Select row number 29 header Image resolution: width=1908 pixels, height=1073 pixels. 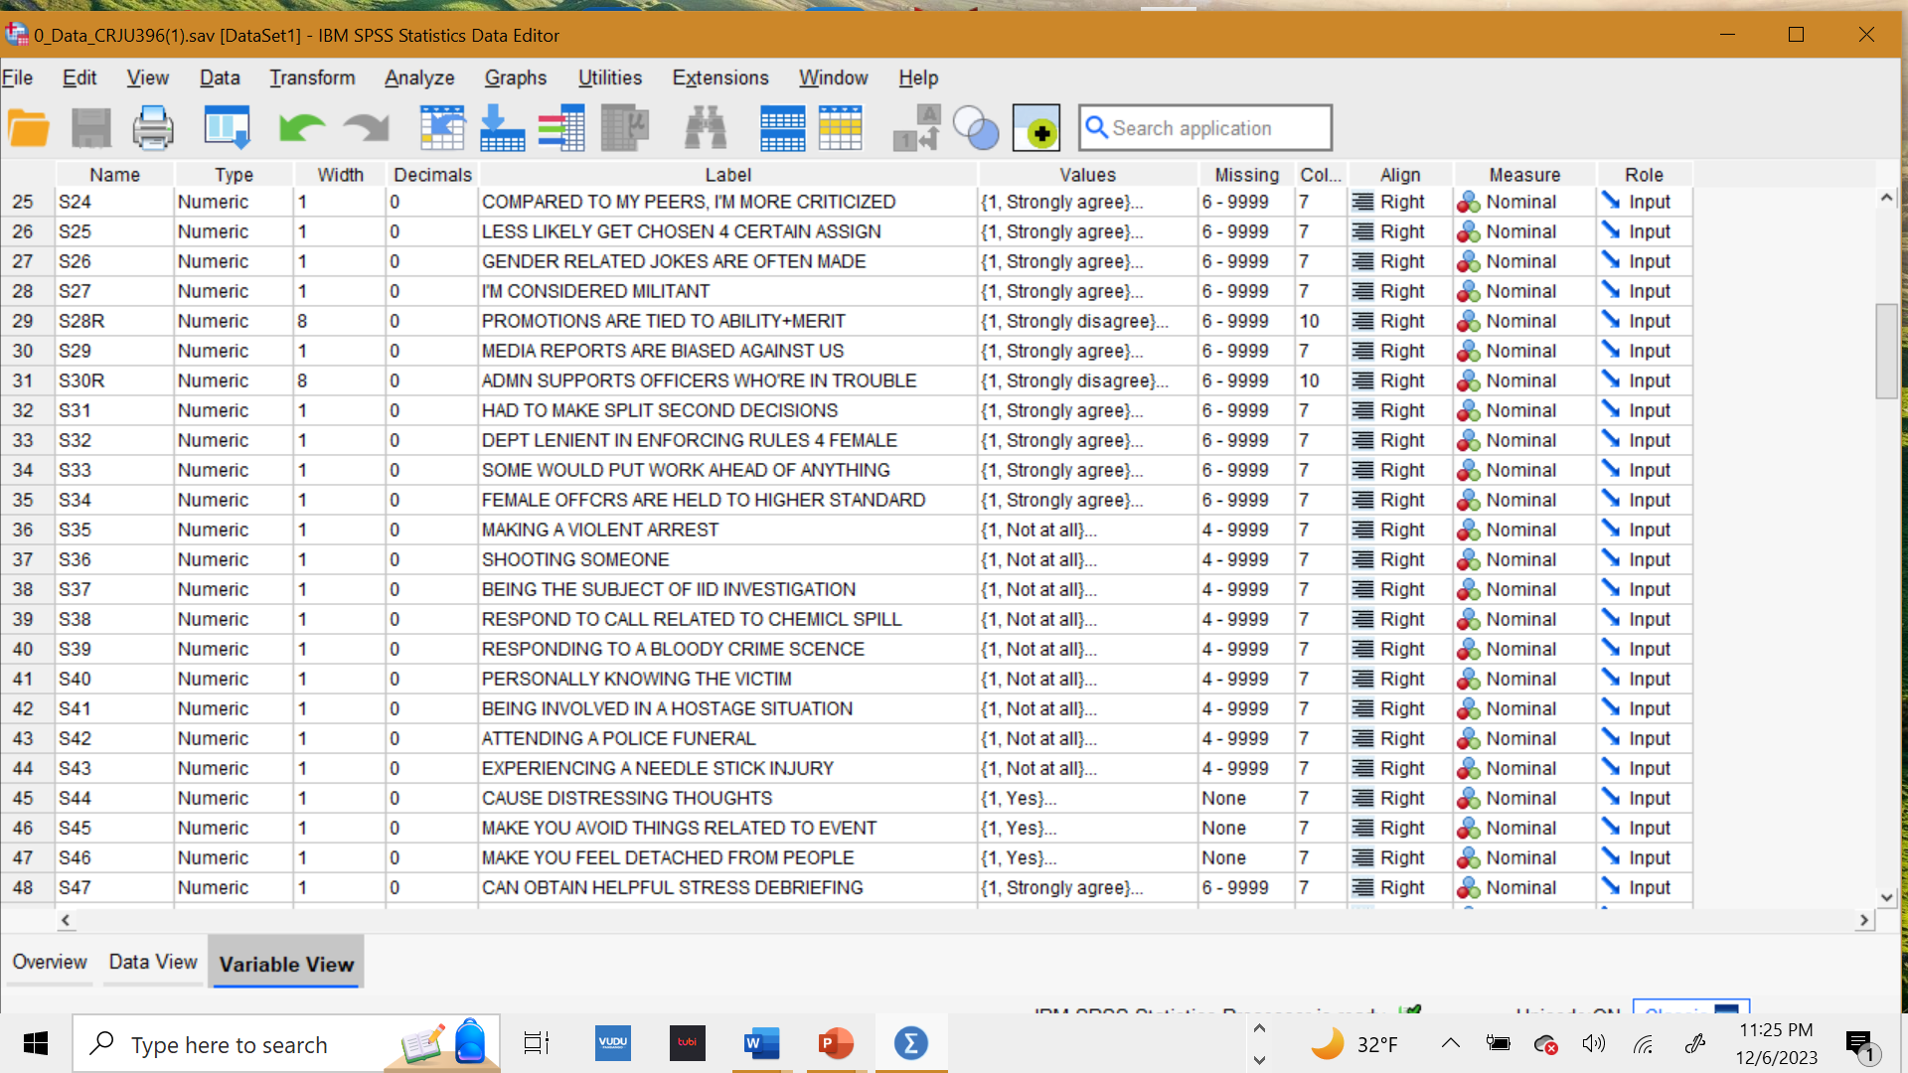23,321
